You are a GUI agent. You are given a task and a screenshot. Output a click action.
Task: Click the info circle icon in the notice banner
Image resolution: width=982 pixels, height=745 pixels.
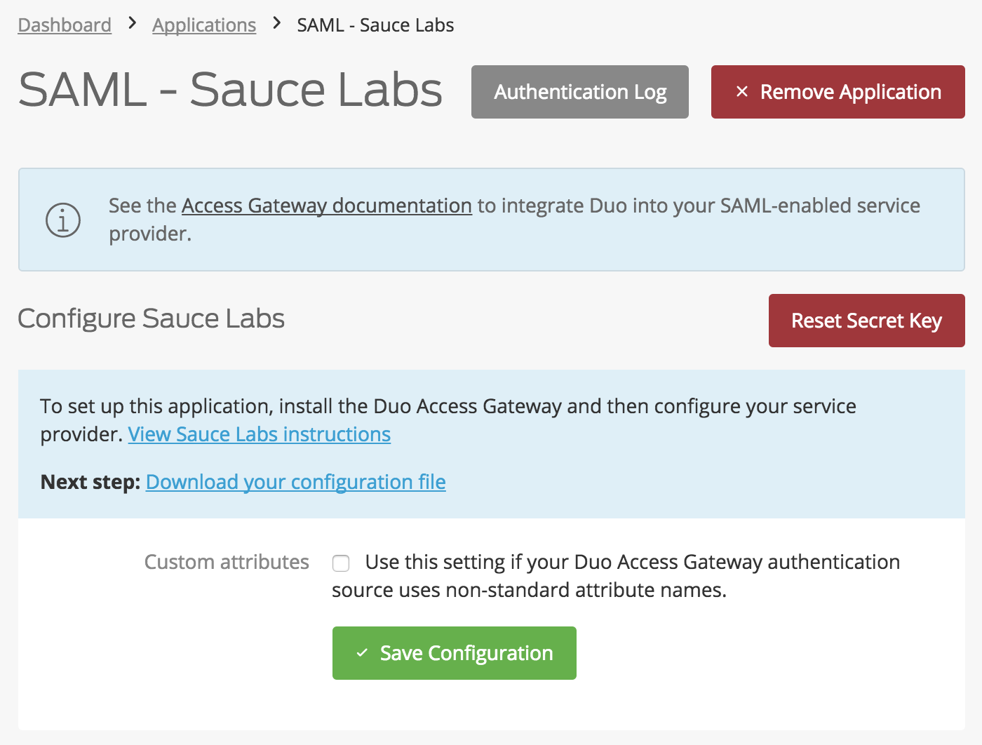point(63,220)
